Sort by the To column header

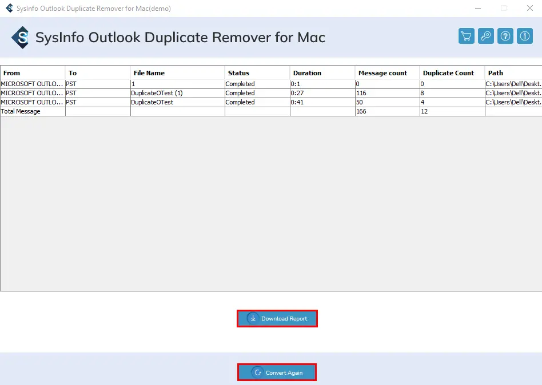(x=98, y=73)
